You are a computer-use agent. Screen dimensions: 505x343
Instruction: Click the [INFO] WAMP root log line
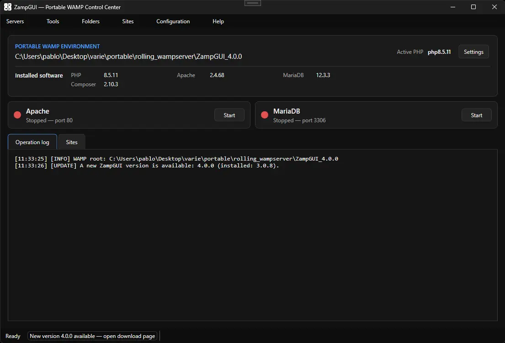[x=176, y=159]
